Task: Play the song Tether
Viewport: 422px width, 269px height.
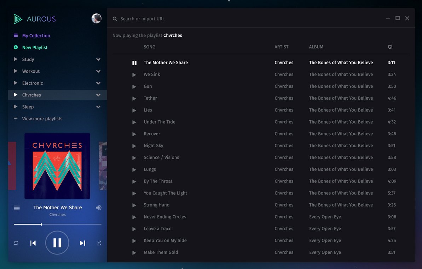Action: click(x=134, y=98)
